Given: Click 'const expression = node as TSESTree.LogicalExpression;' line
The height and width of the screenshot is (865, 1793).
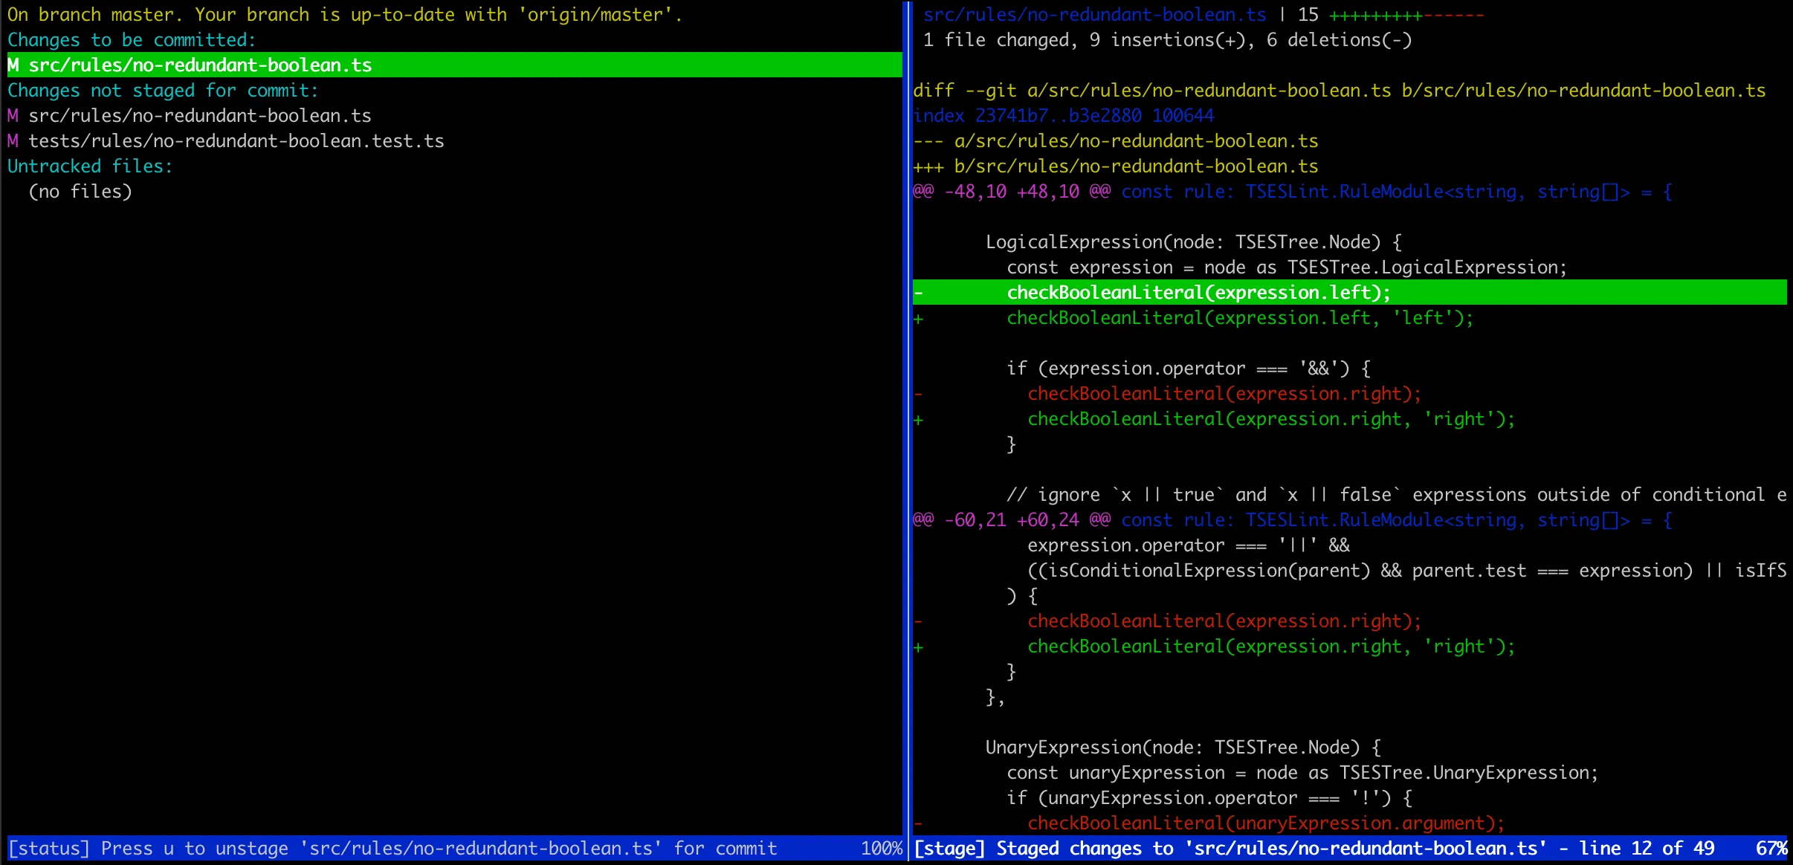Looking at the screenshot, I should click(1287, 267).
